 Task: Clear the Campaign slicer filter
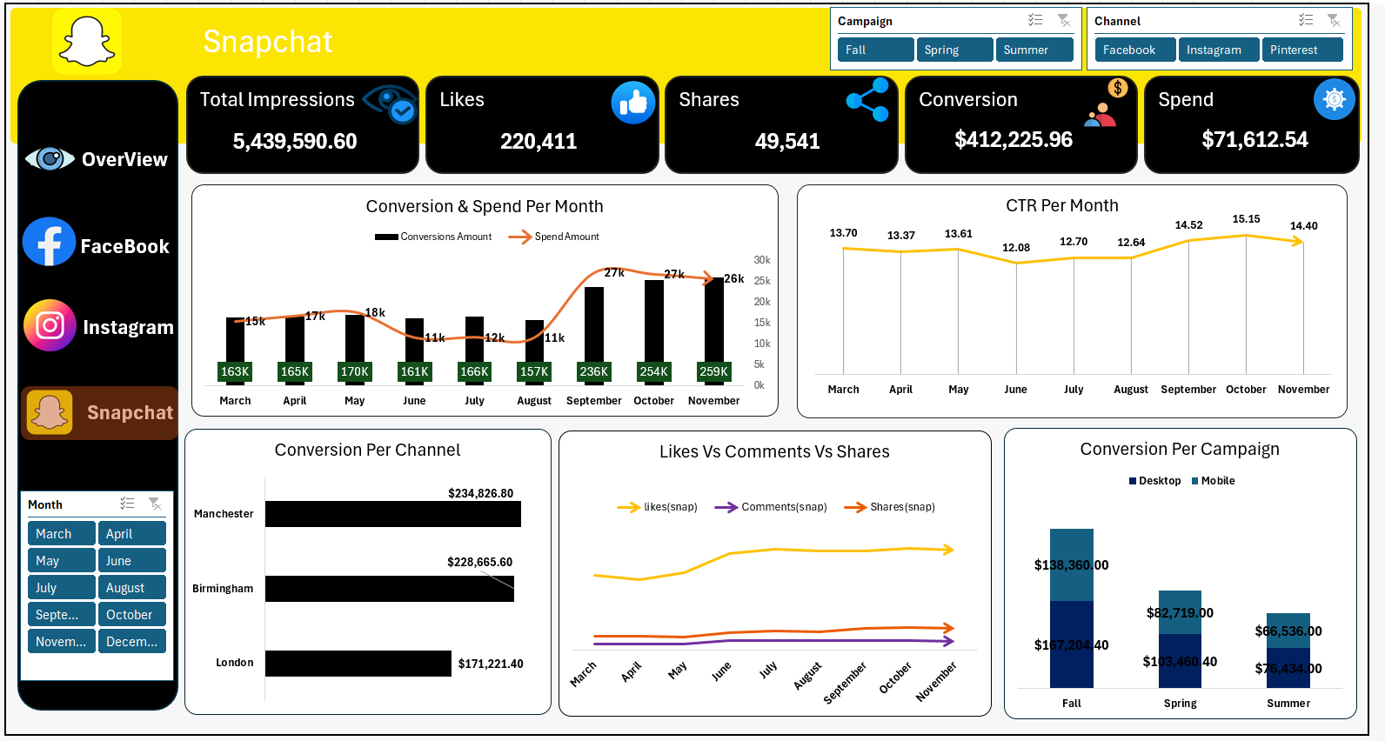[1064, 21]
